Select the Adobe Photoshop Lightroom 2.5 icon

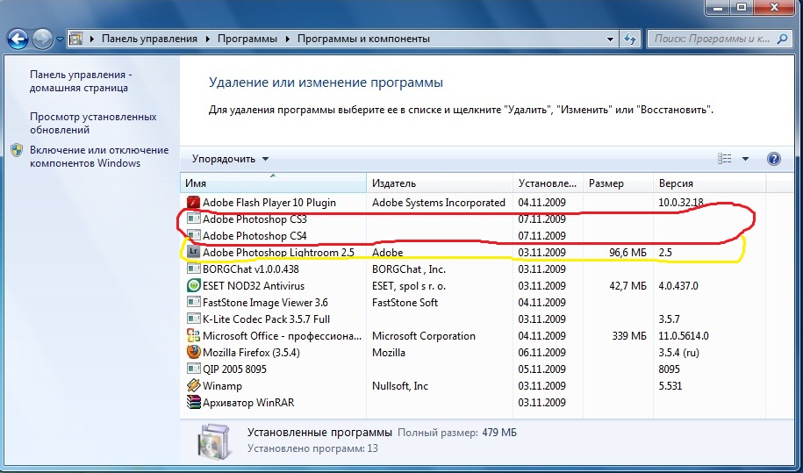tap(194, 253)
